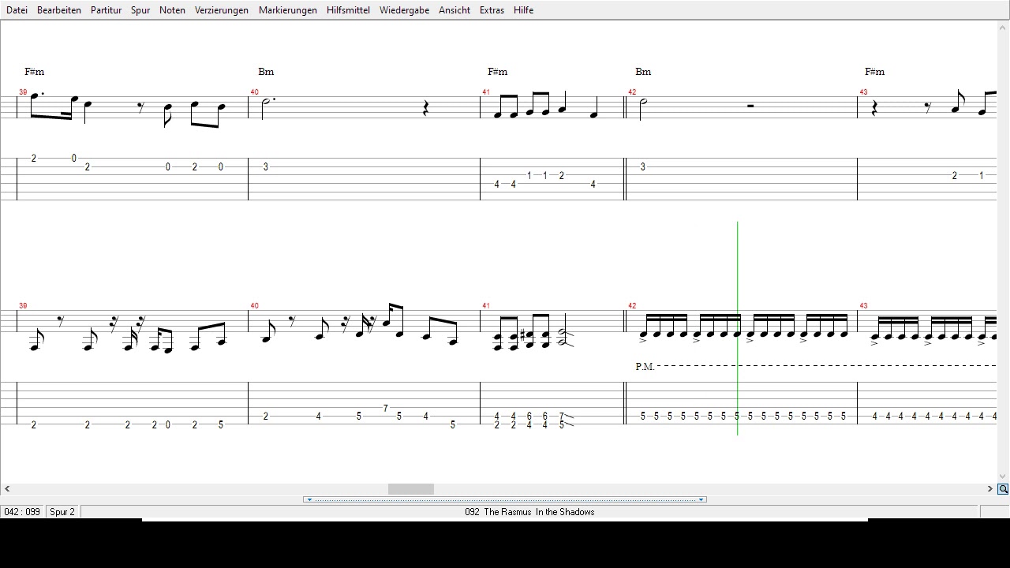Click tab fret 3 in top track measure 40
This screenshot has width=1010, height=568.
click(x=266, y=167)
